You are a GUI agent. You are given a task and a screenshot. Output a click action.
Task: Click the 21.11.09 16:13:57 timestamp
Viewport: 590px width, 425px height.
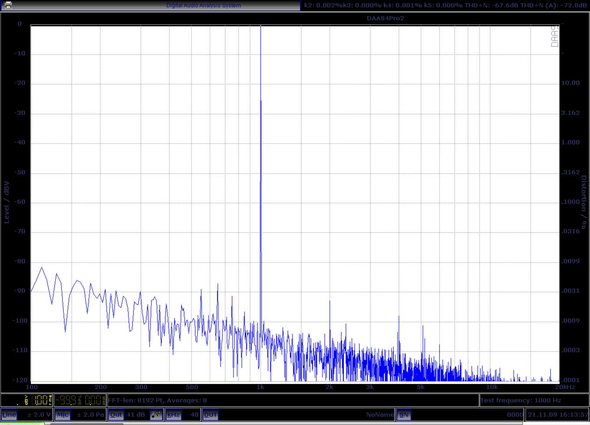(x=558, y=414)
